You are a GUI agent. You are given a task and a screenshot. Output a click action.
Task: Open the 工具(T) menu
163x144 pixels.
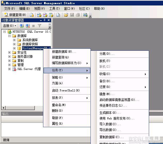[54, 9]
